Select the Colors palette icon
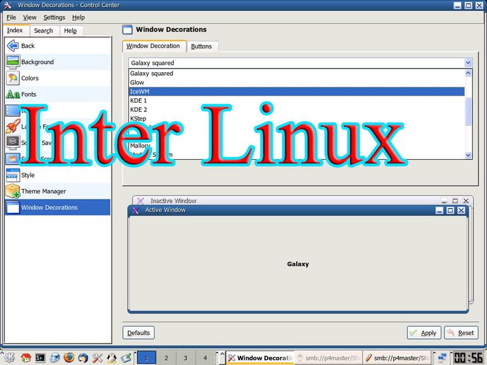The width and height of the screenshot is (487, 365). [x=13, y=78]
